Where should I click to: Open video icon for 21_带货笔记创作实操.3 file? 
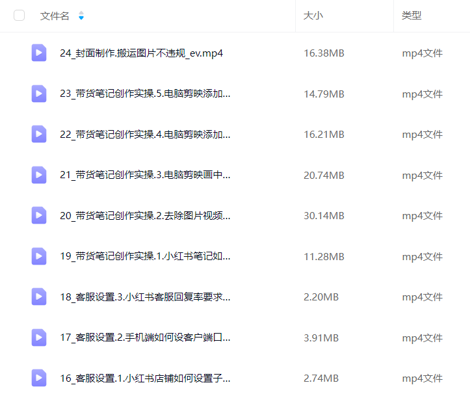pos(39,175)
